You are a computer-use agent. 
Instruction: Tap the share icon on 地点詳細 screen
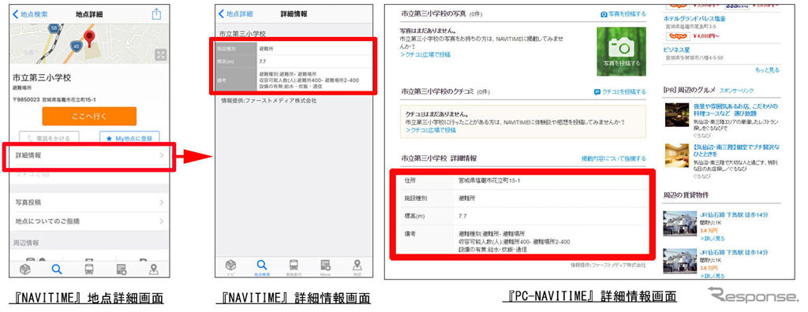[x=157, y=14]
